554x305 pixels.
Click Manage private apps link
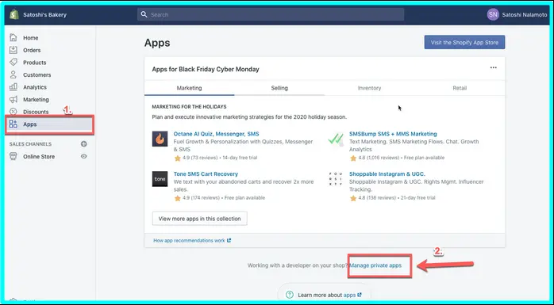(x=375, y=265)
